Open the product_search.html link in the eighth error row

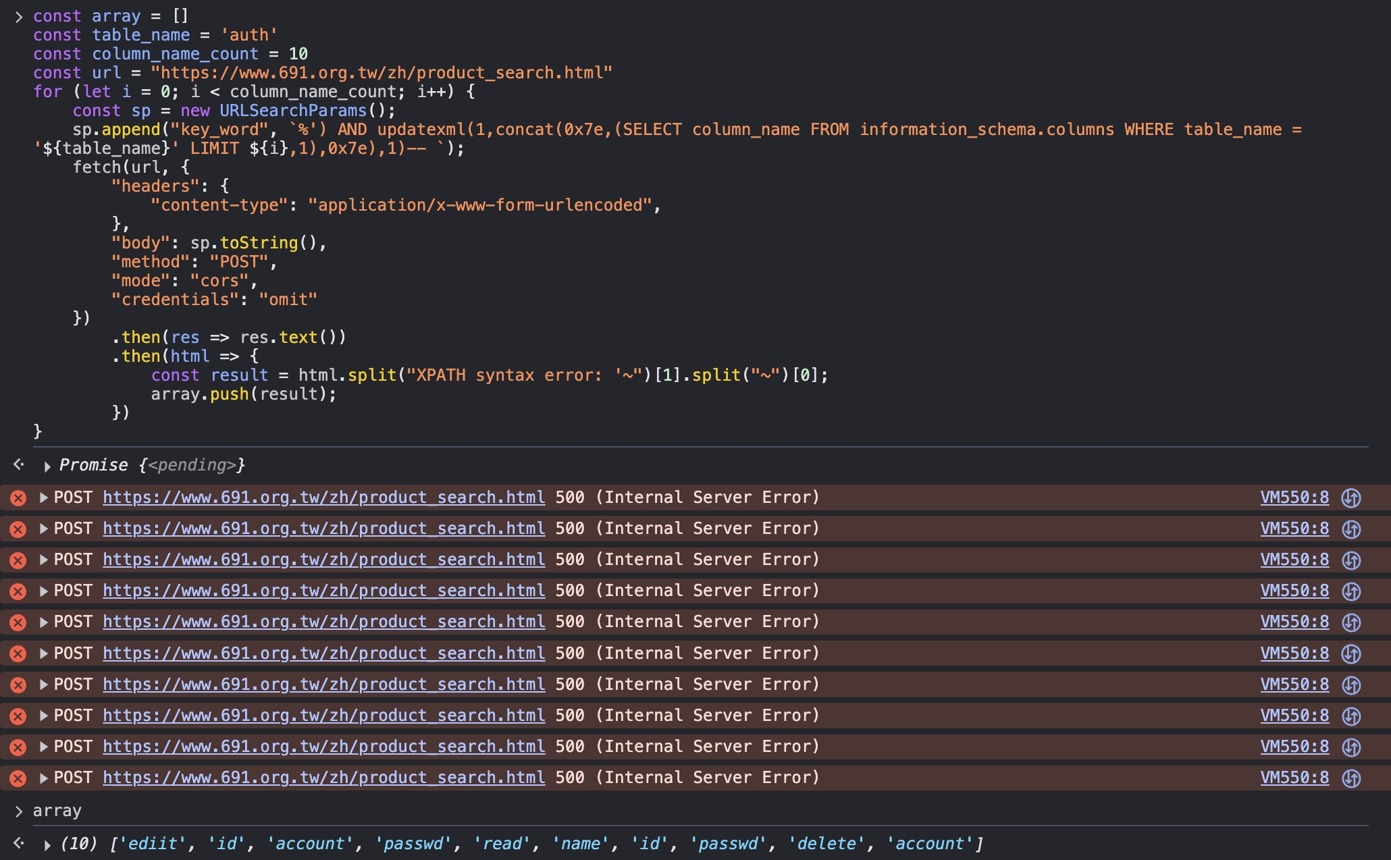coord(324,716)
